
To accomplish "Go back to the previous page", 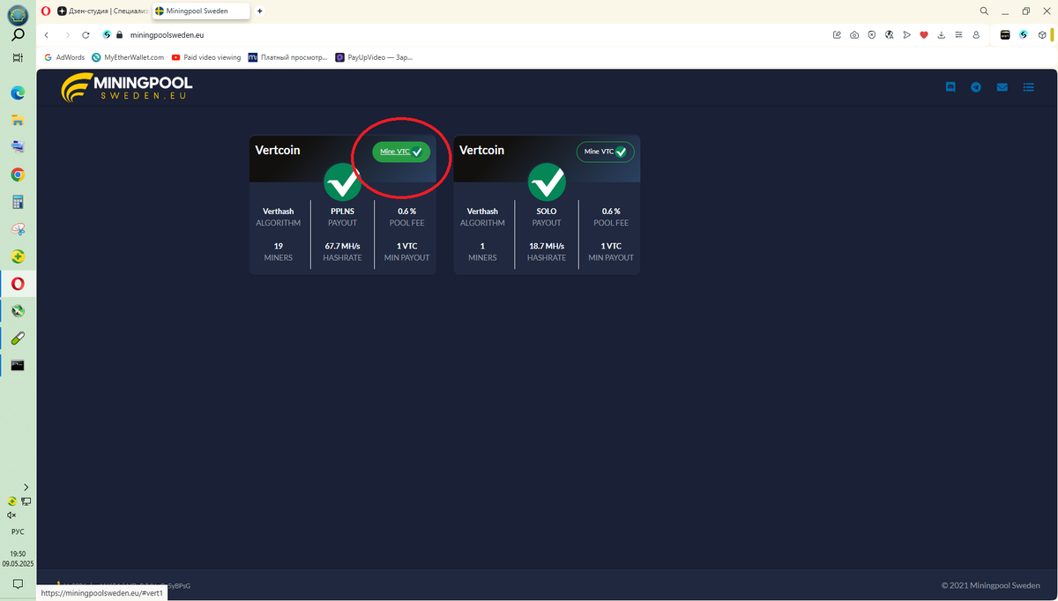I will 45,35.
